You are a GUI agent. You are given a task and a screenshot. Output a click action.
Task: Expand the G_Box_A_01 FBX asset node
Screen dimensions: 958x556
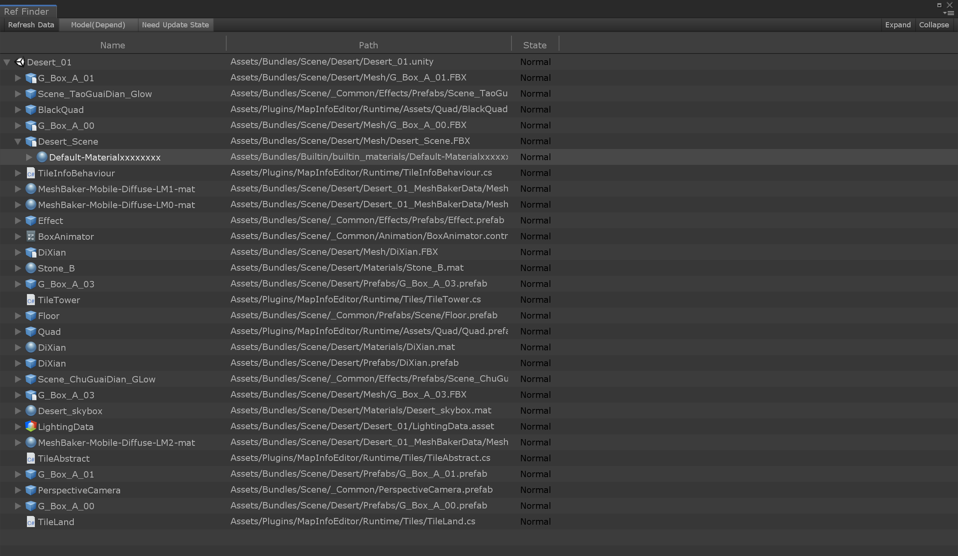tap(18, 77)
